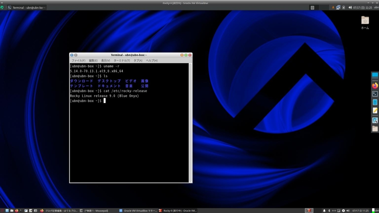Open the notepad text editor dock icon
The height and width of the screenshot is (213, 379).
pos(375,111)
